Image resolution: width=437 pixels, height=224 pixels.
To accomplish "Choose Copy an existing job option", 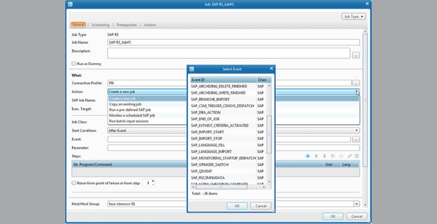I will coord(125,104).
